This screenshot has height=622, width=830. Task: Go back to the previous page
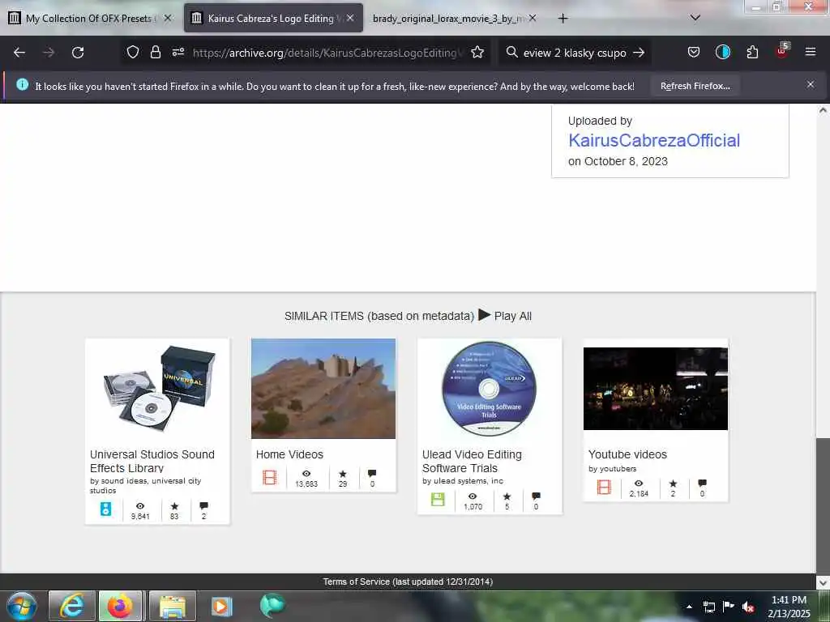(19, 53)
